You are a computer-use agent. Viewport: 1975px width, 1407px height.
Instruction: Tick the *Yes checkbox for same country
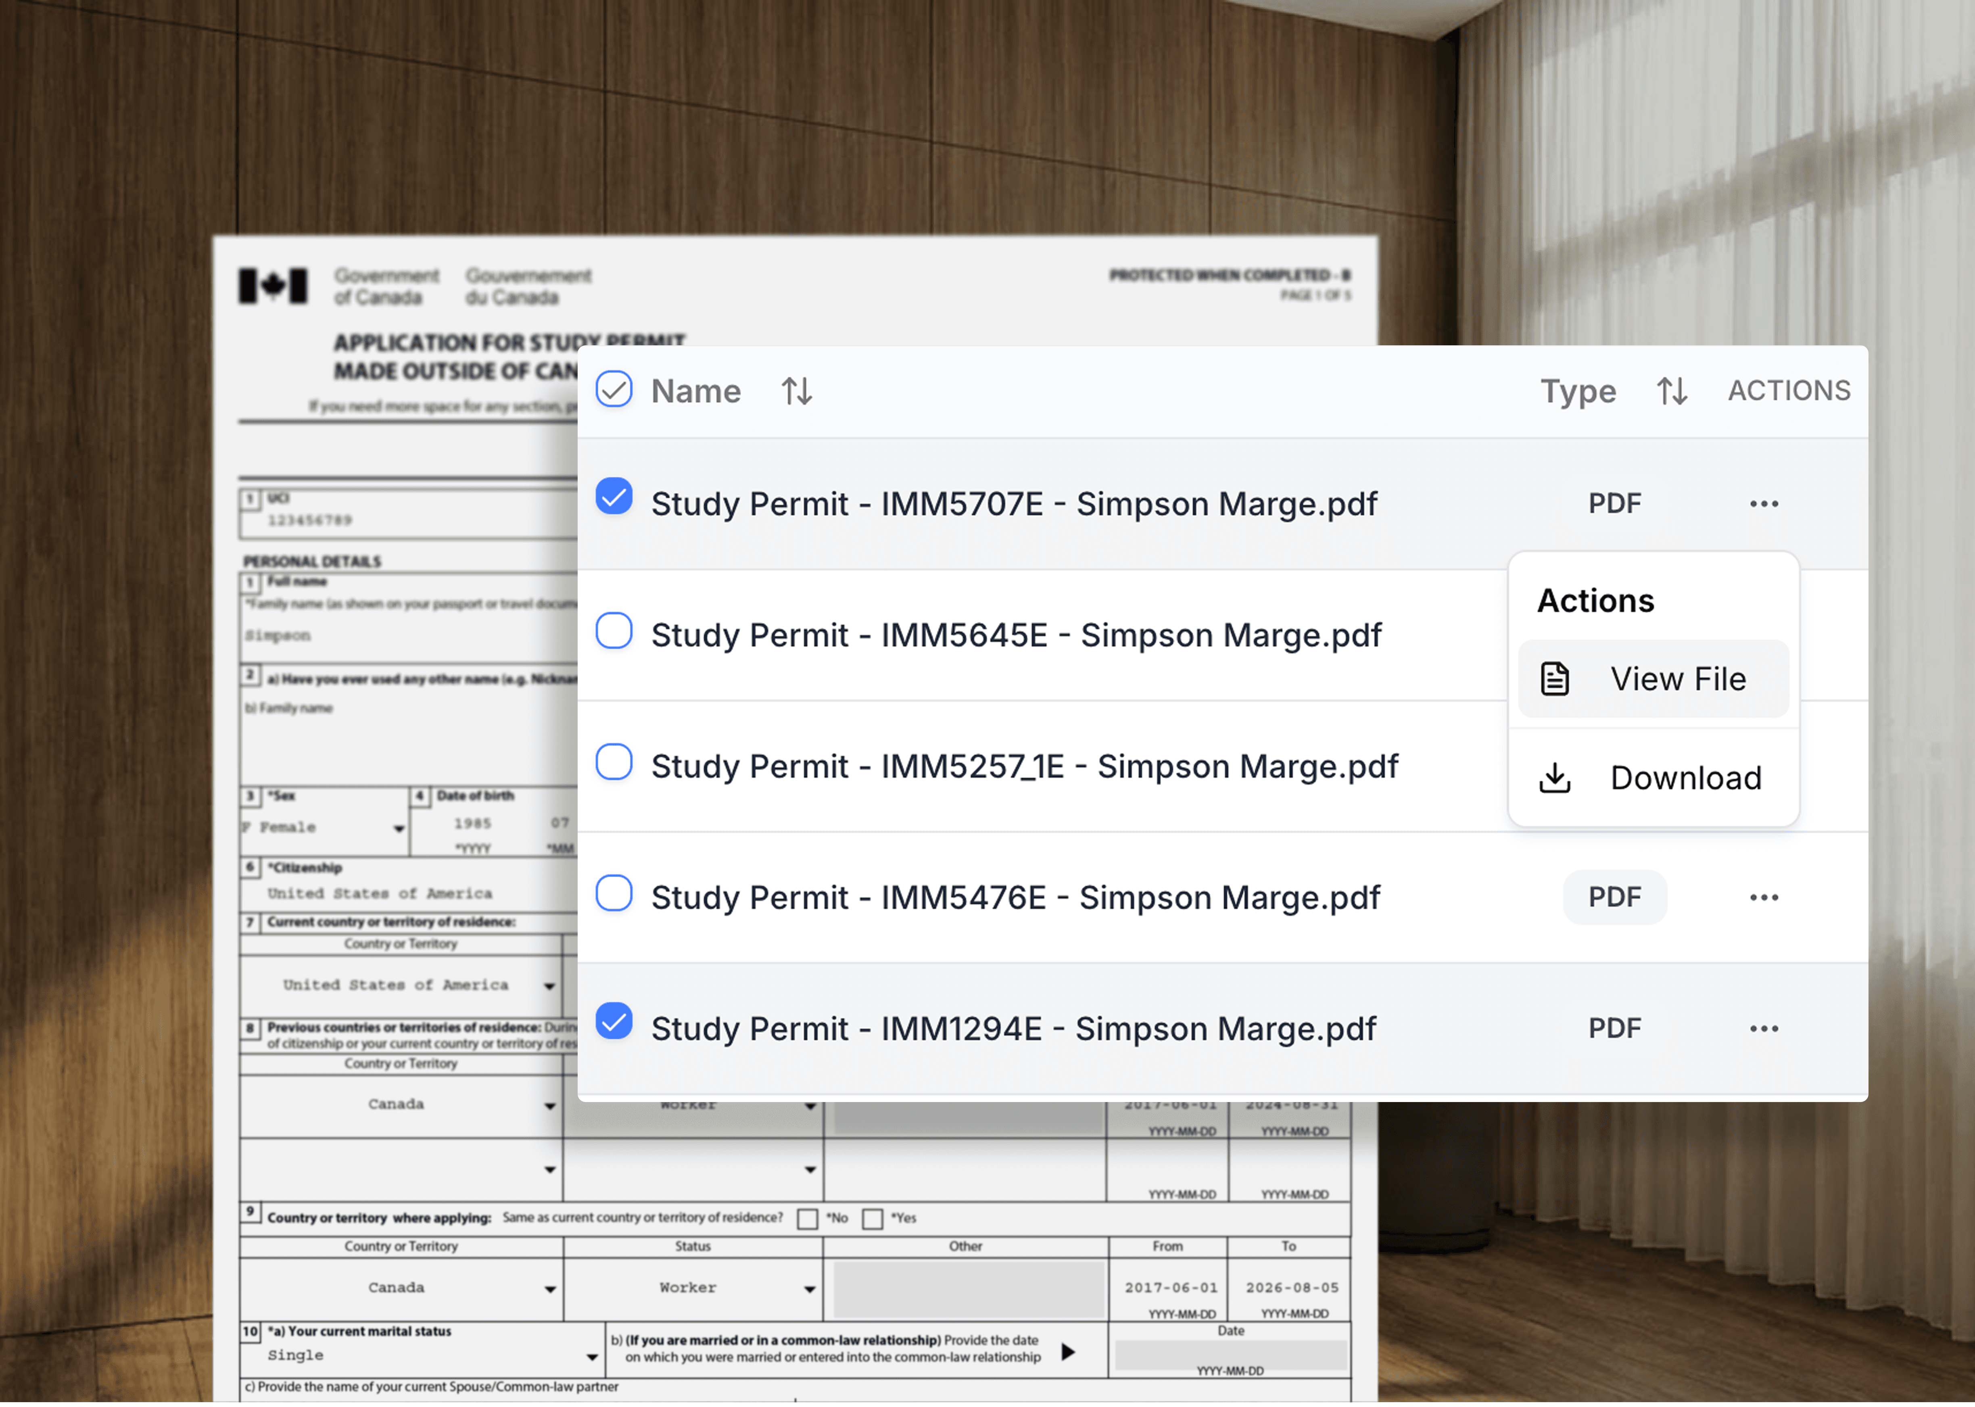click(872, 1220)
